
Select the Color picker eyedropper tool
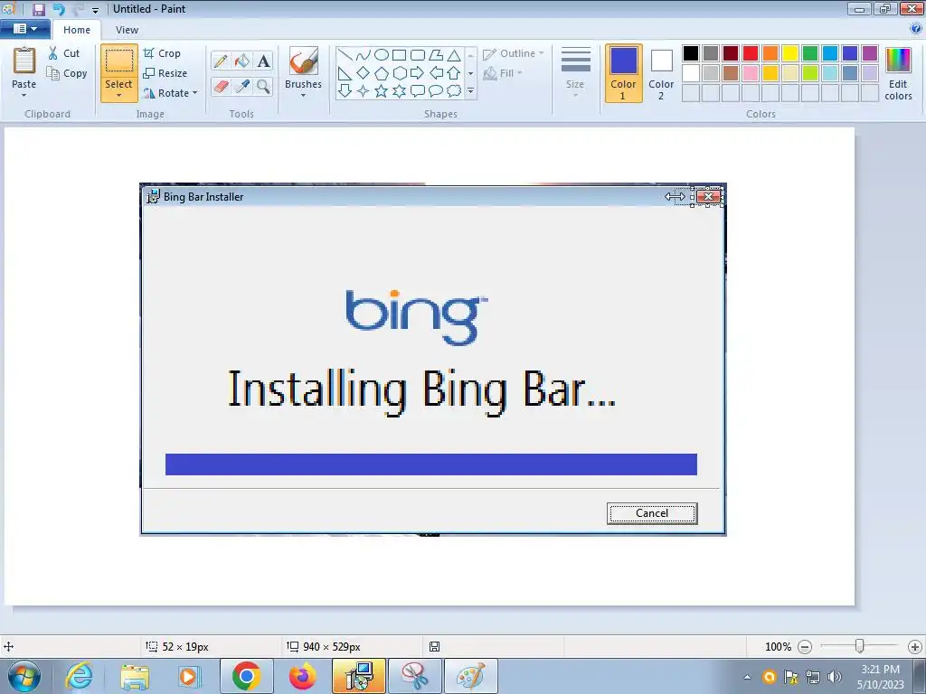pos(242,86)
